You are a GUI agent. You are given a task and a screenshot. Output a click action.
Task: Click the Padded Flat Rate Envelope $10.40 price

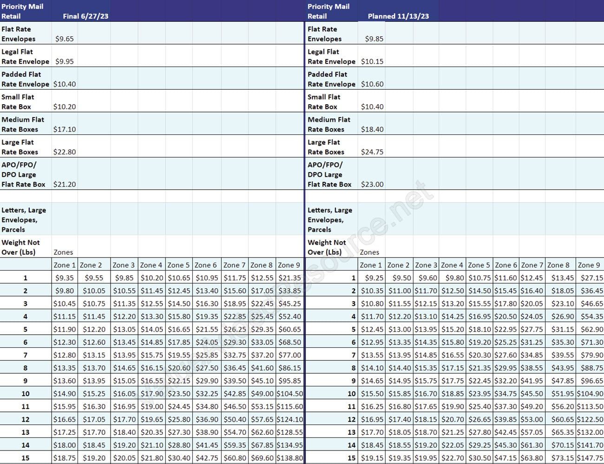point(66,84)
